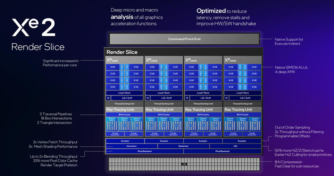
Task: Select the 'Native SIMD16 ALUs' annotation
Action: pos(291,68)
